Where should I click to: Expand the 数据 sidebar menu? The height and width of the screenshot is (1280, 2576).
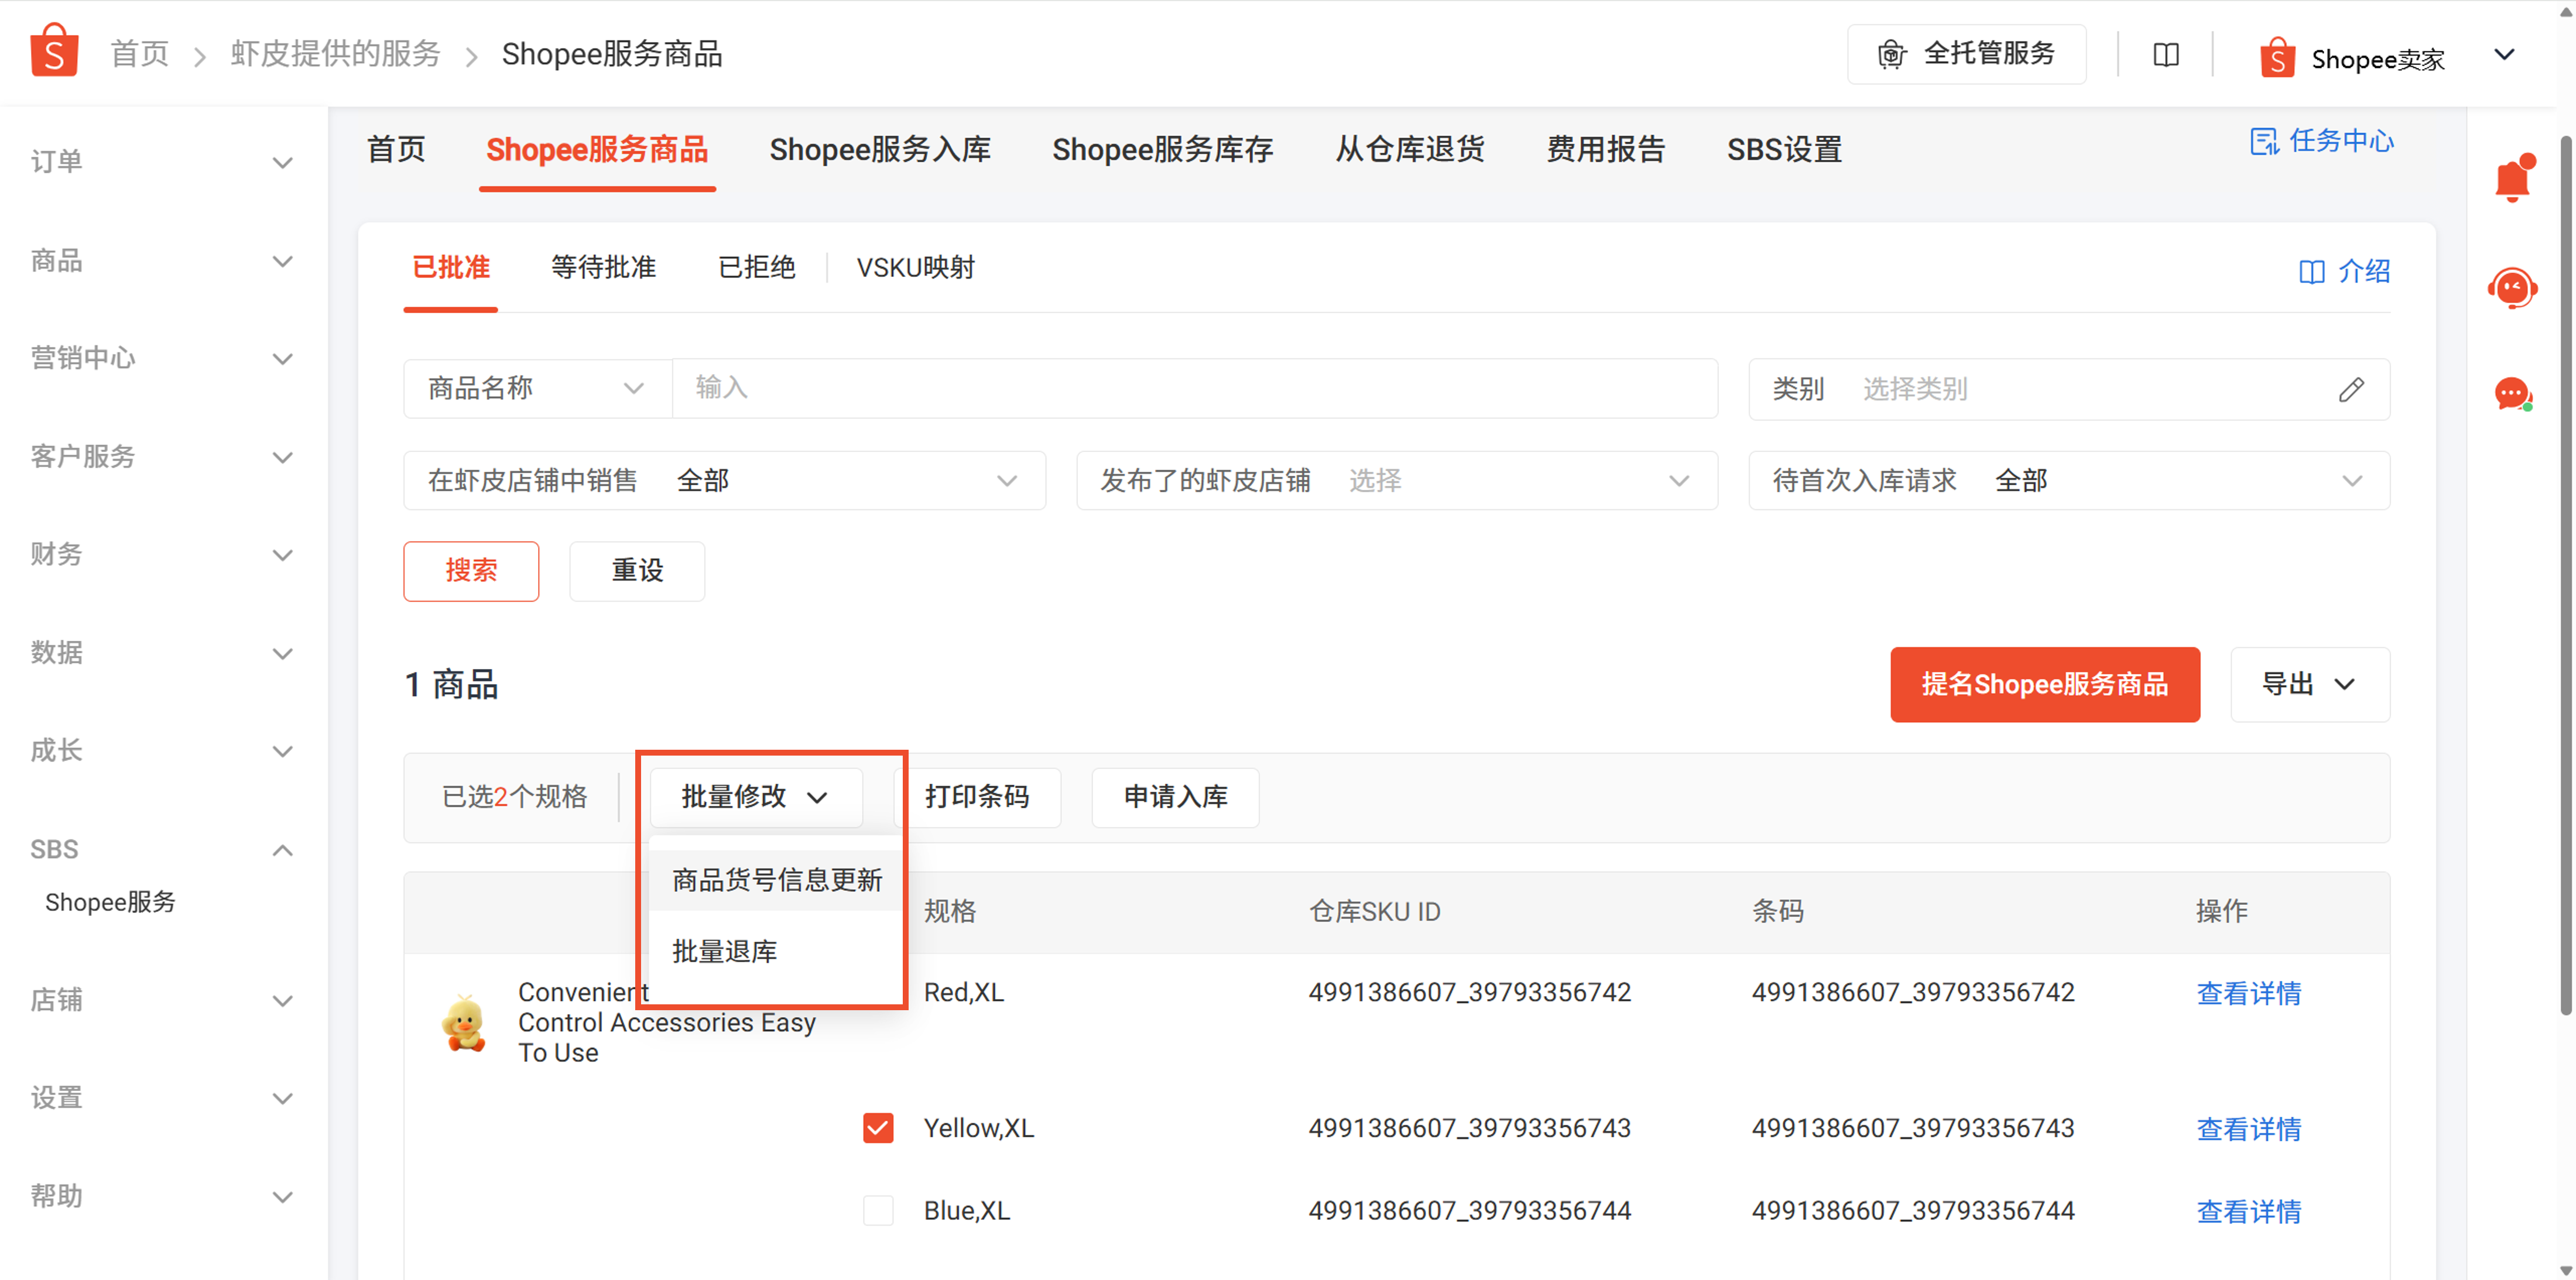pos(164,653)
